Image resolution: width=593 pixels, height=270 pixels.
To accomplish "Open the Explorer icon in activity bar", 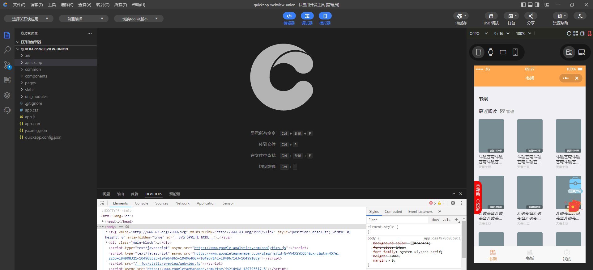I will click(x=7, y=35).
